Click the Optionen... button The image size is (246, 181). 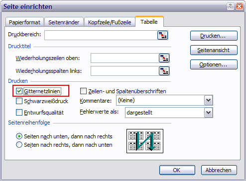(214, 64)
